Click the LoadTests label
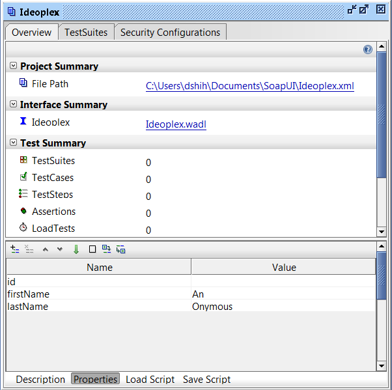The width and height of the screenshot is (392, 390). 53,229
